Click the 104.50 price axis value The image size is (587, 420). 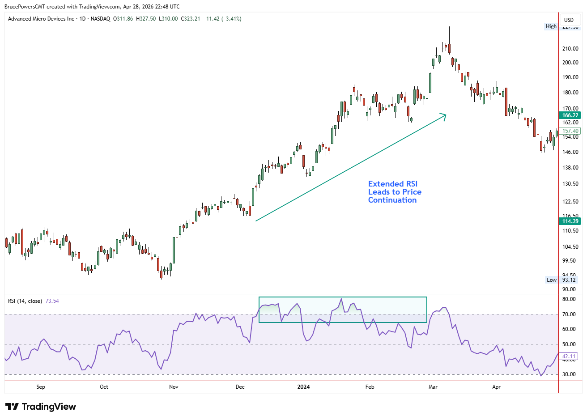click(x=570, y=247)
